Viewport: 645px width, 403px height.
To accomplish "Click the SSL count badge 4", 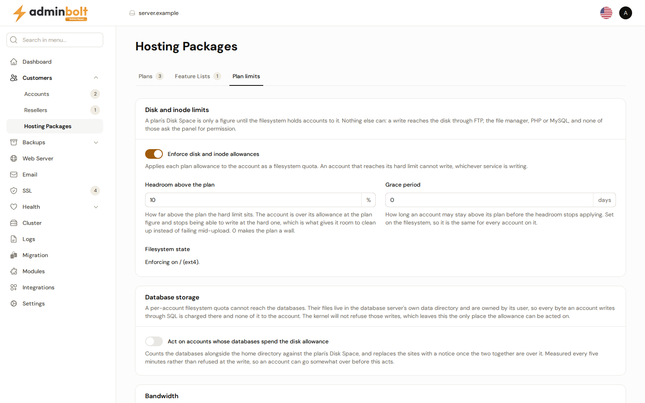I will click(x=95, y=191).
